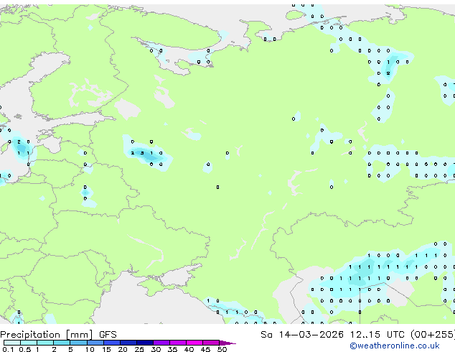
Task: Click the '(00+255)' forecast offset text
Action: click(433, 335)
